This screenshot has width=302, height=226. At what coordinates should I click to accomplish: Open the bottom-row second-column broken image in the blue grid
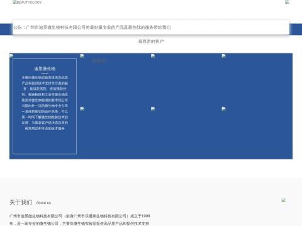[82, 109]
